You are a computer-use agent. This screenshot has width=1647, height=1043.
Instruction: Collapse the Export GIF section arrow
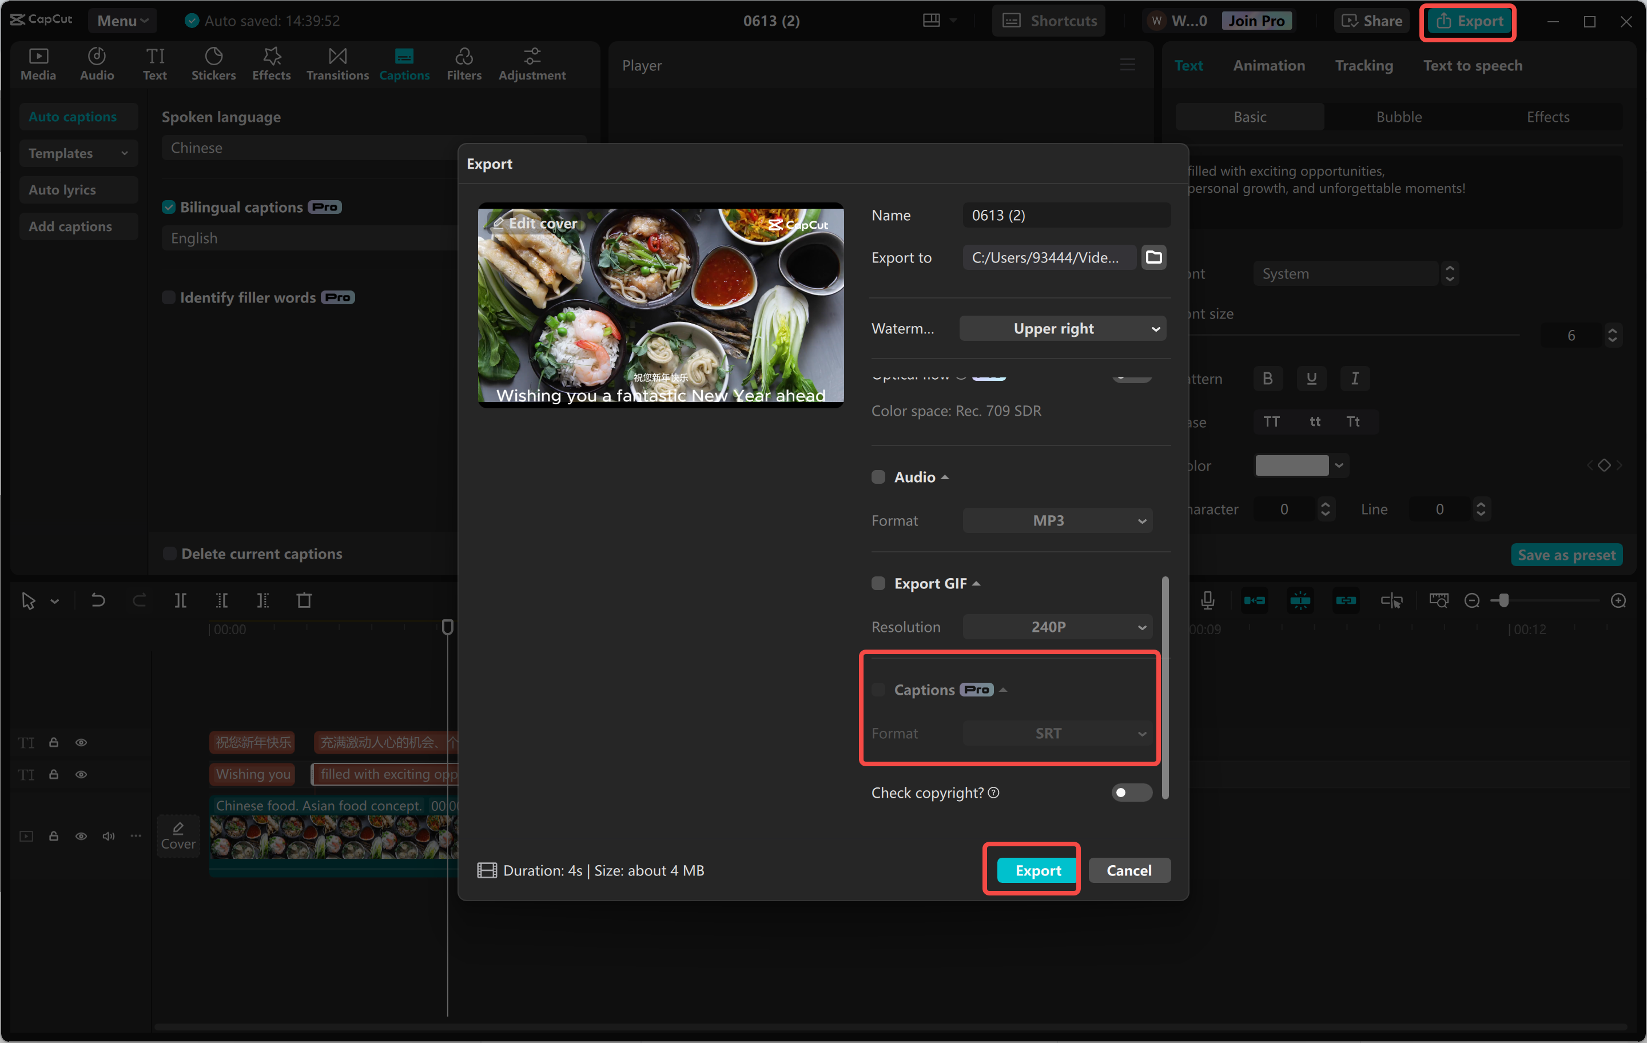click(x=976, y=583)
